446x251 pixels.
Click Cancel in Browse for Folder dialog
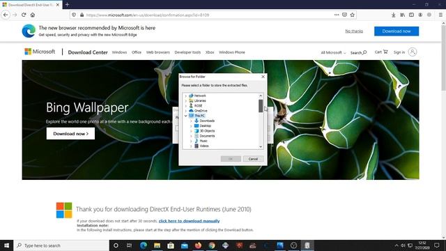point(253,159)
